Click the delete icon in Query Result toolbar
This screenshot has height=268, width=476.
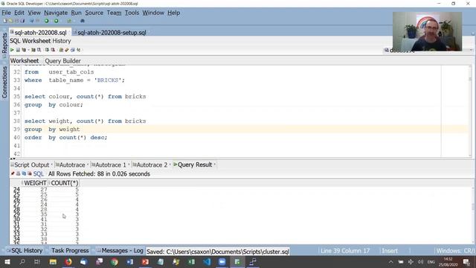tap(30, 173)
